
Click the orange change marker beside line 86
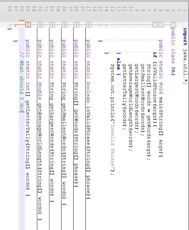click(22, 20)
